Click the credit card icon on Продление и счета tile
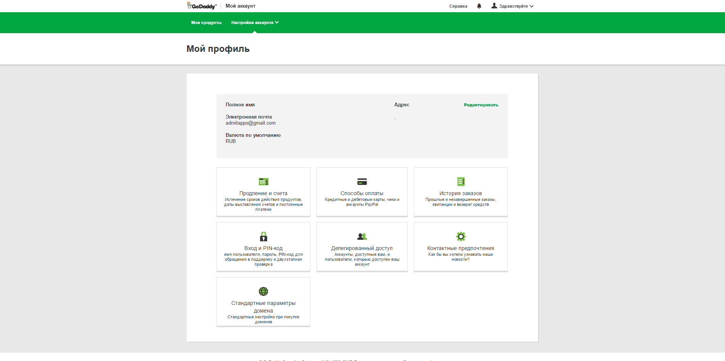 (263, 181)
